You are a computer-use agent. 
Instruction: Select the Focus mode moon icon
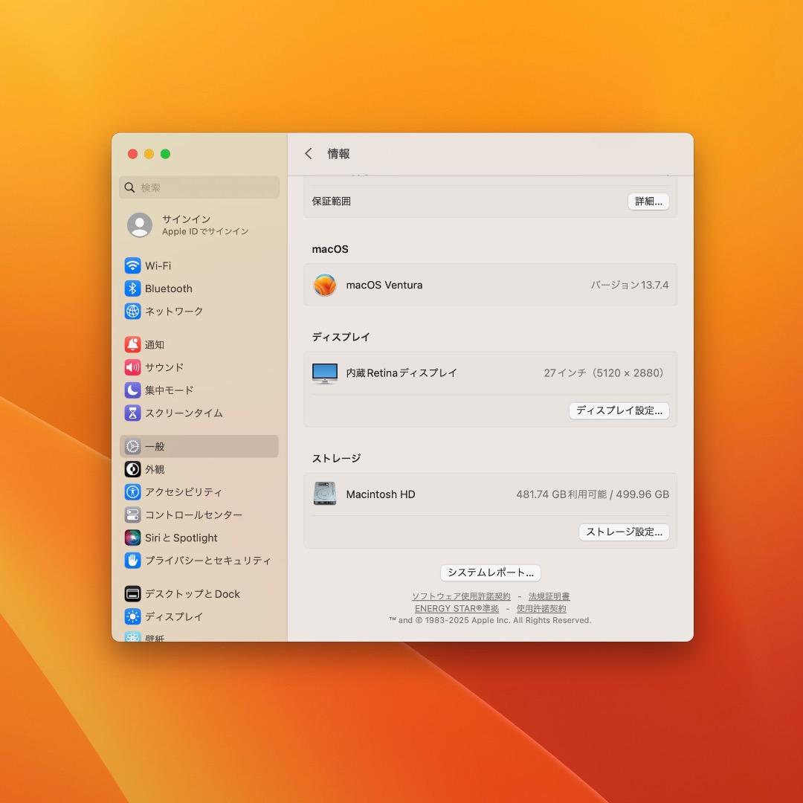click(x=132, y=390)
